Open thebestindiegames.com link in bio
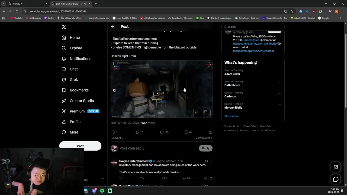347x195 pixels. (248, 44)
